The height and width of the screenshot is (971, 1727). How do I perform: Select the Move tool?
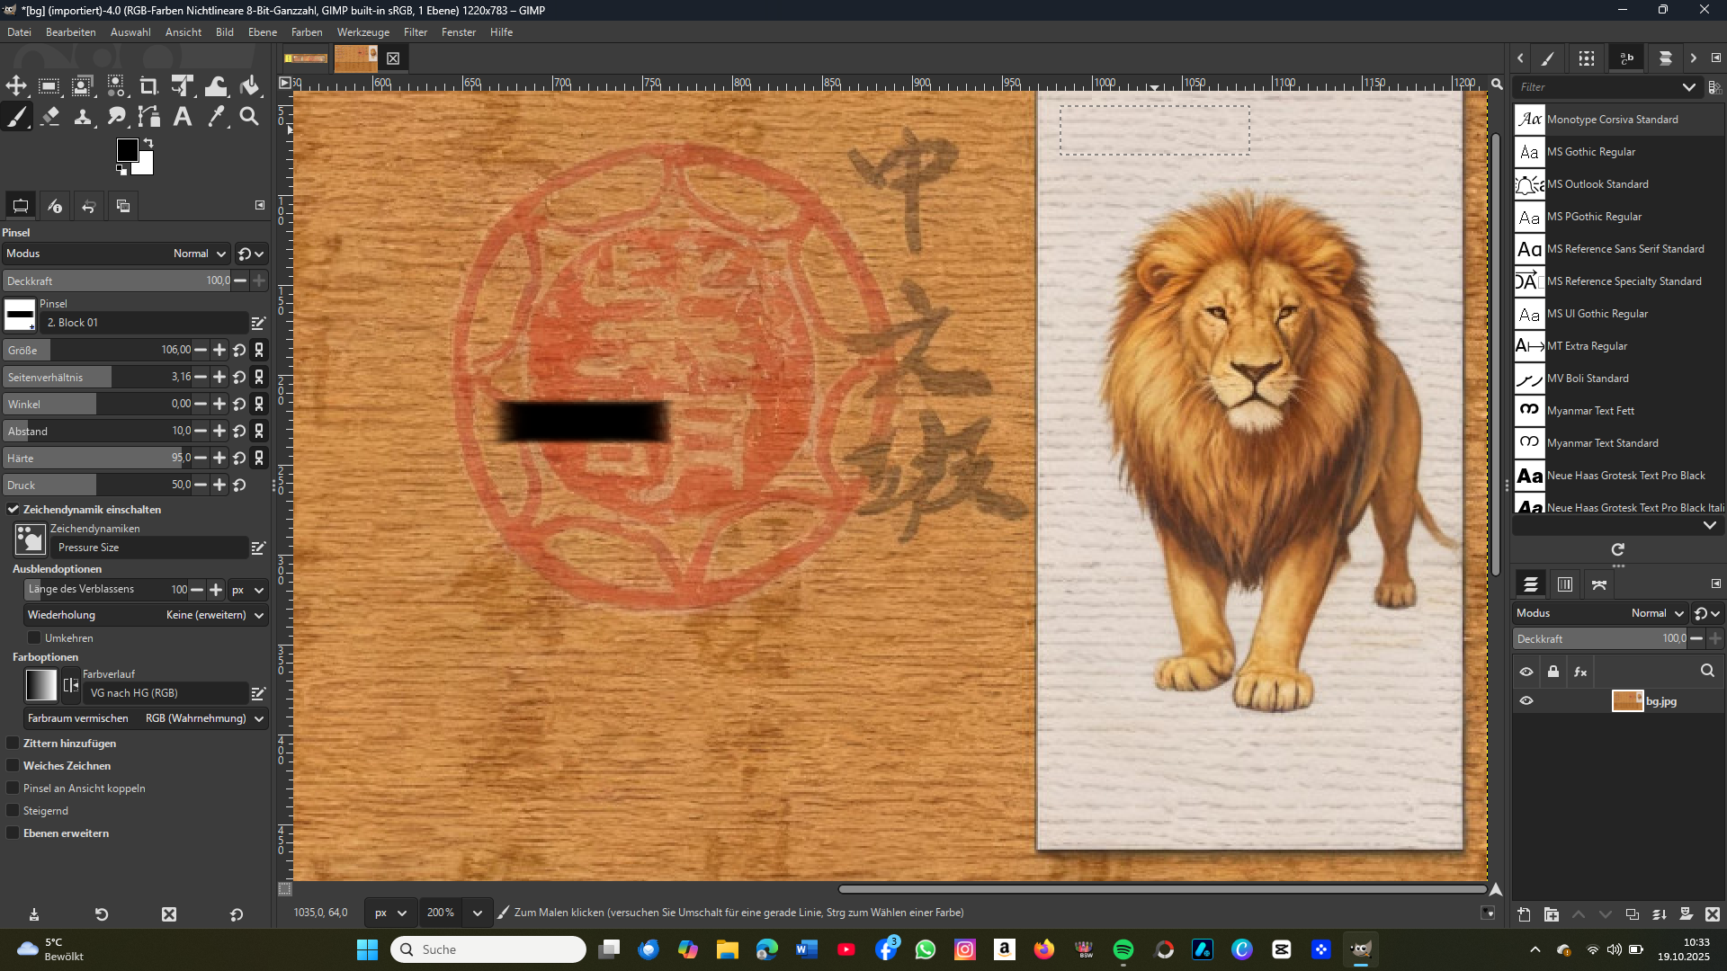coord(16,86)
